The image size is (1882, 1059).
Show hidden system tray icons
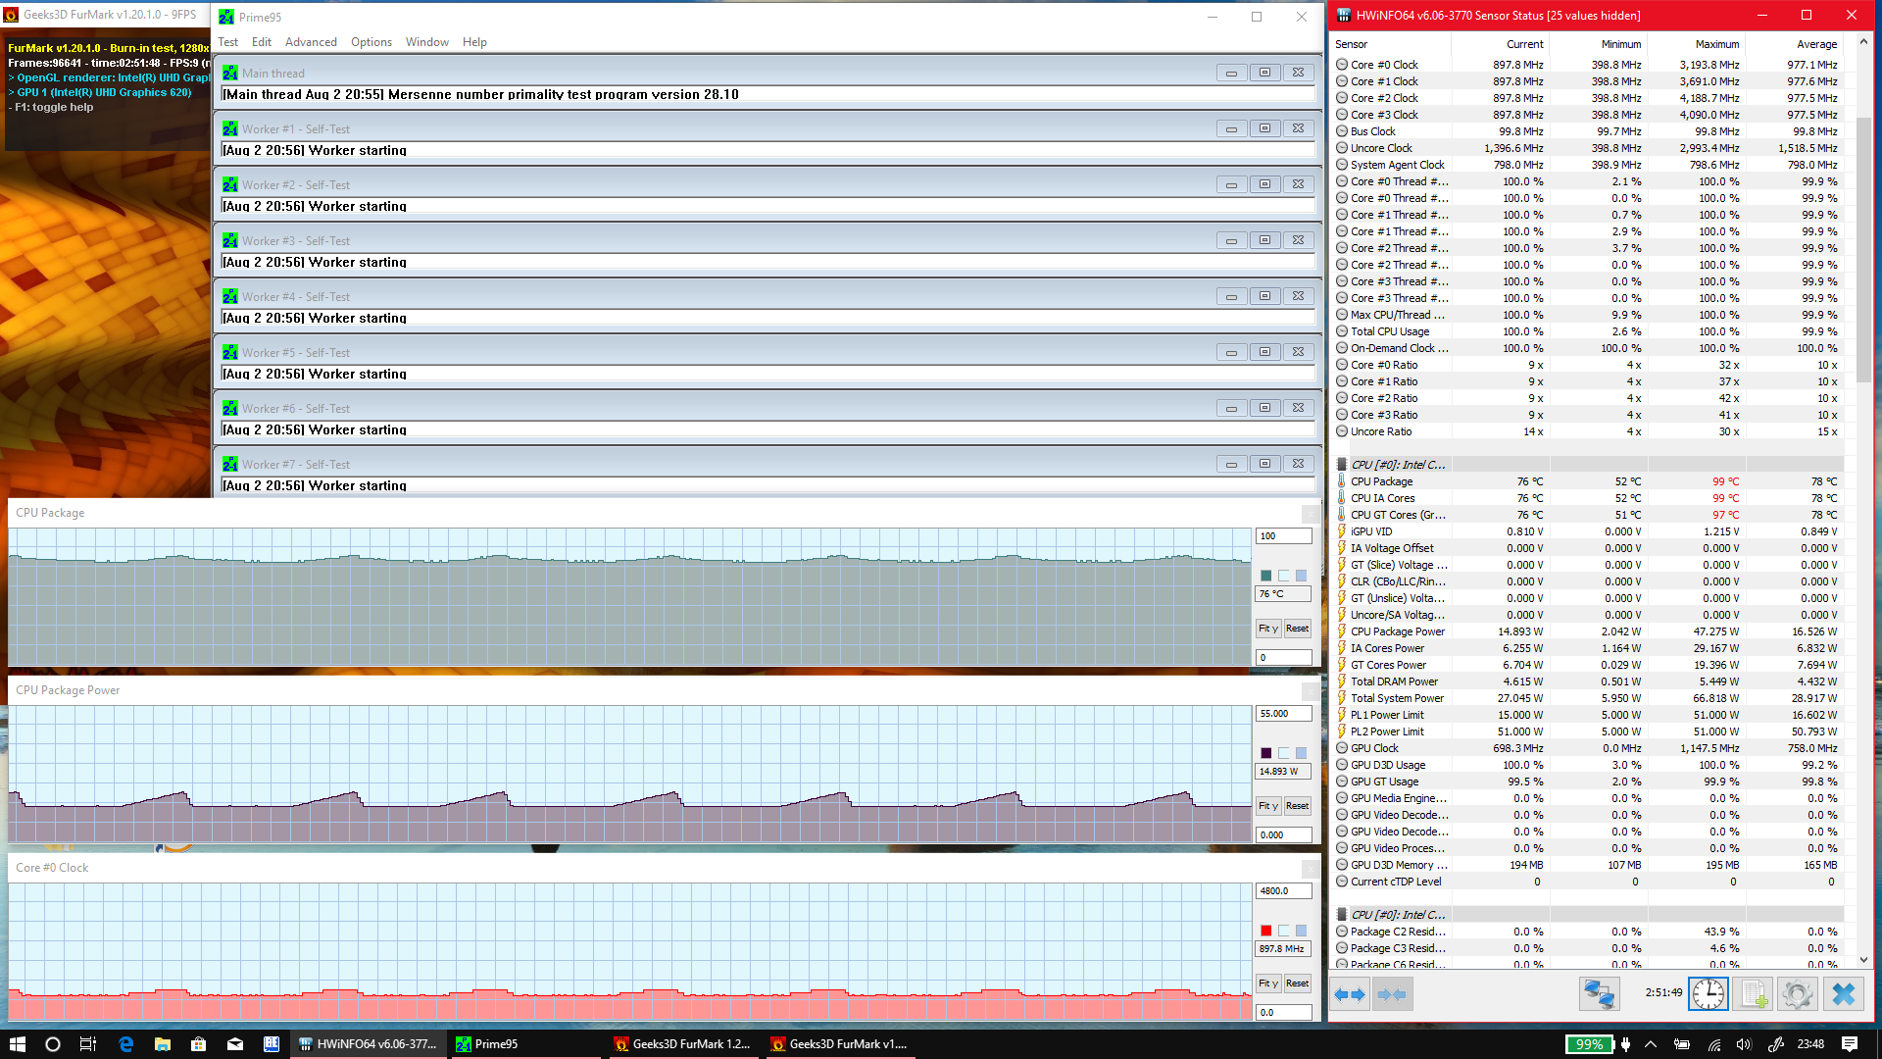coord(1651,1044)
